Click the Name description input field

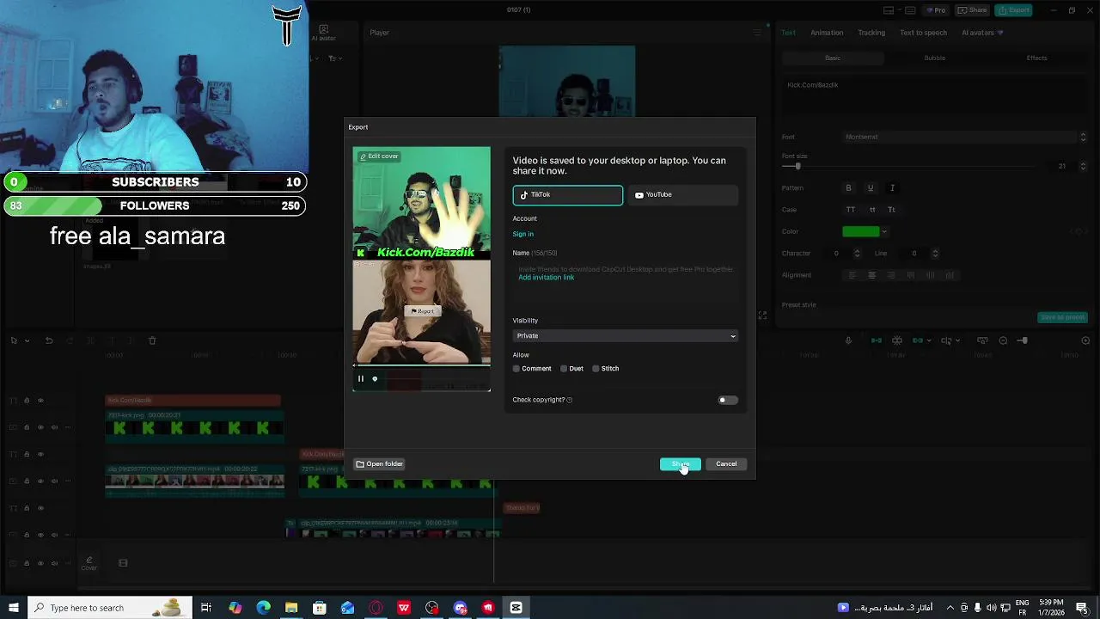(625, 281)
